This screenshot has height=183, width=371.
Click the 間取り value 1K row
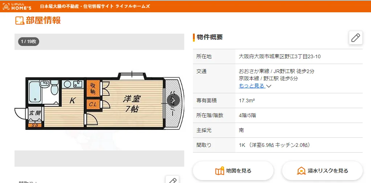(277, 145)
